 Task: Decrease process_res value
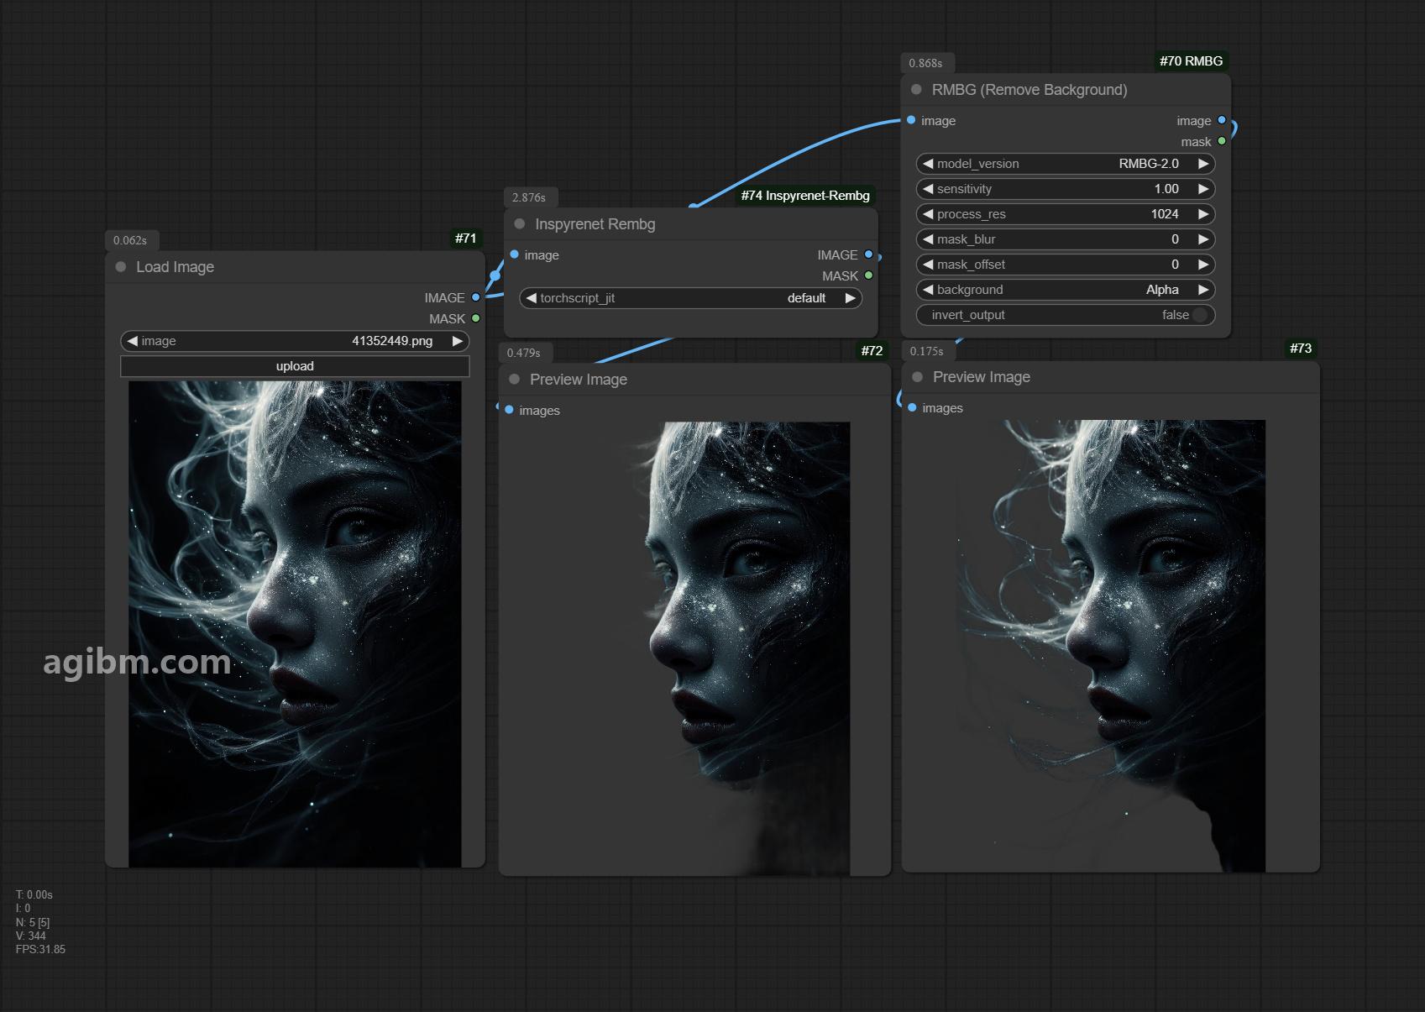(928, 214)
